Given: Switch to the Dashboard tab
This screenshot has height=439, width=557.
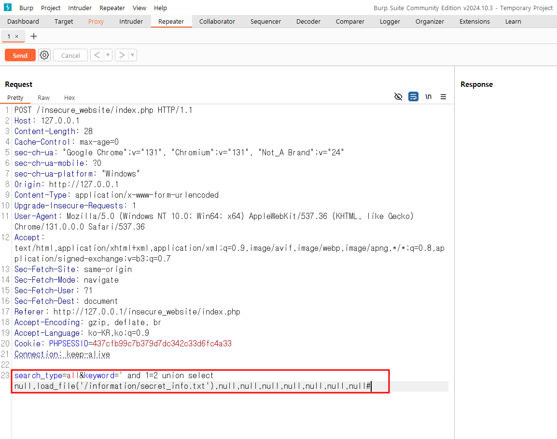Looking at the screenshot, I should (x=23, y=21).
